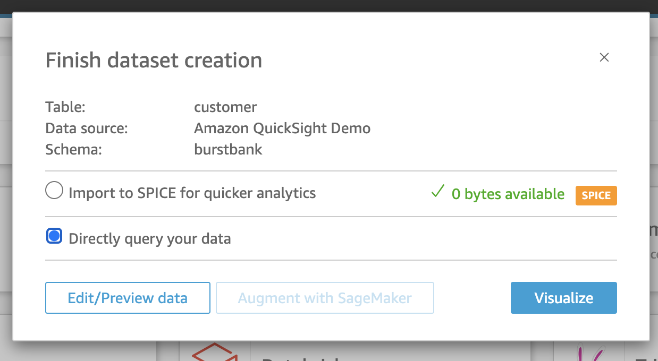The height and width of the screenshot is (361, 658).
Task: Click the table name 'customer'
Action: [225, 107]
